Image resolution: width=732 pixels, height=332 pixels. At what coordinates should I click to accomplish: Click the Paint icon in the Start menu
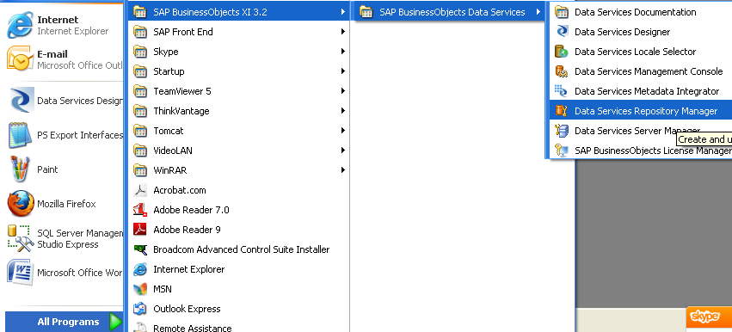click(x=21, y=169)
